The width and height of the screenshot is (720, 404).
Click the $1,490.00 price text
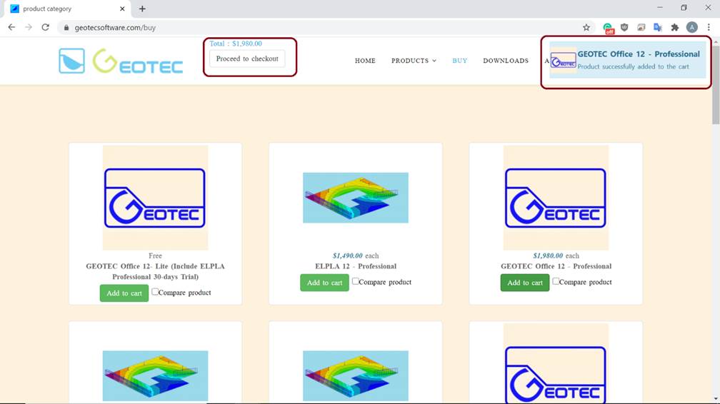(348, 256)
